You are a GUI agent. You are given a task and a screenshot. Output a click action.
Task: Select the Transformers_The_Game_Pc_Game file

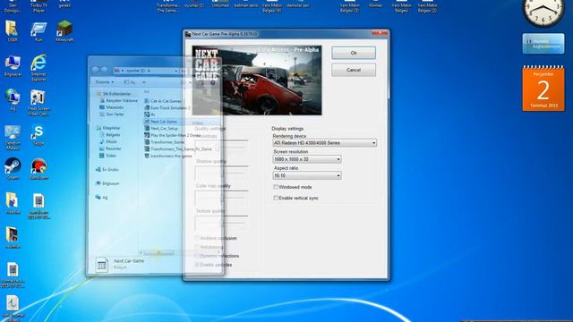178,149
